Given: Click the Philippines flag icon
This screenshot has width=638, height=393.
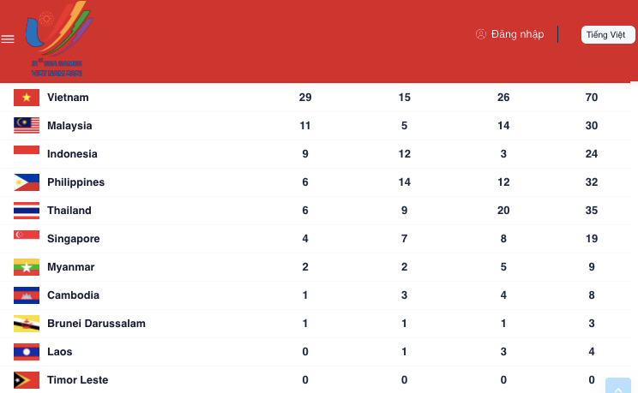Looking at the screenshot, I should coord(27,182).
